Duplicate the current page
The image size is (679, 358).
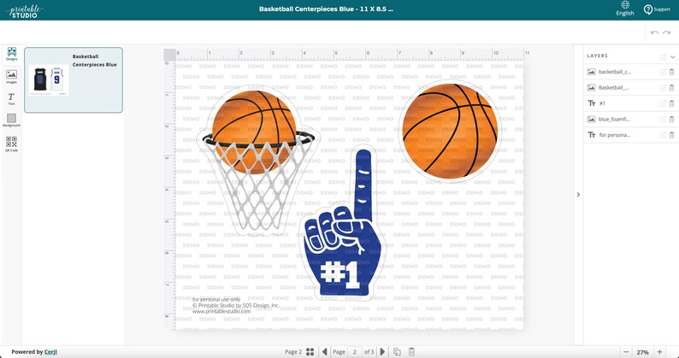pos(397,352)
